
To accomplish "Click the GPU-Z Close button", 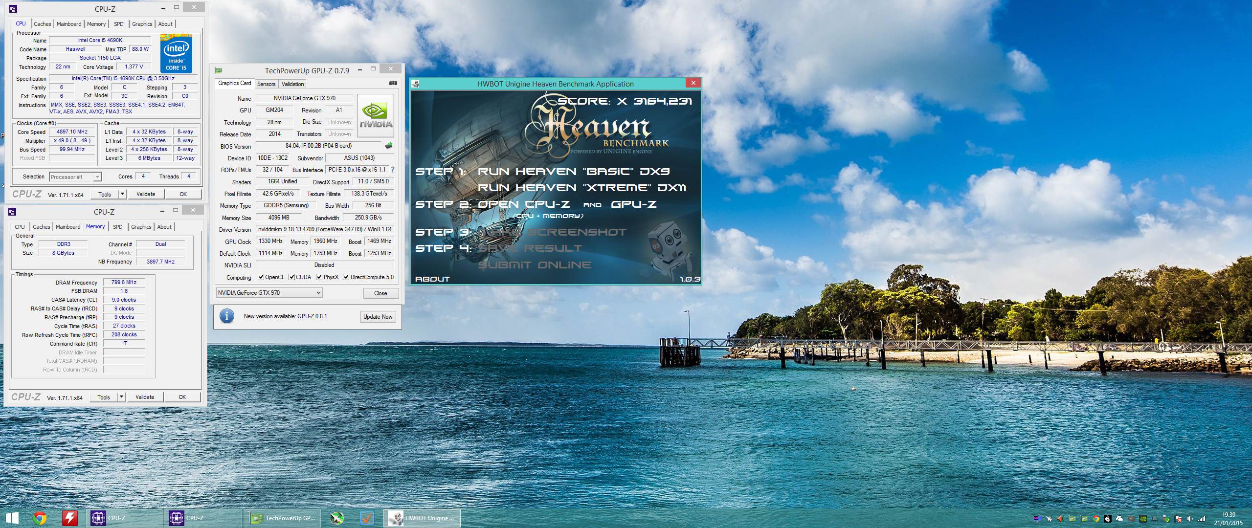I will pyautogui.click(x=380, y=293).
